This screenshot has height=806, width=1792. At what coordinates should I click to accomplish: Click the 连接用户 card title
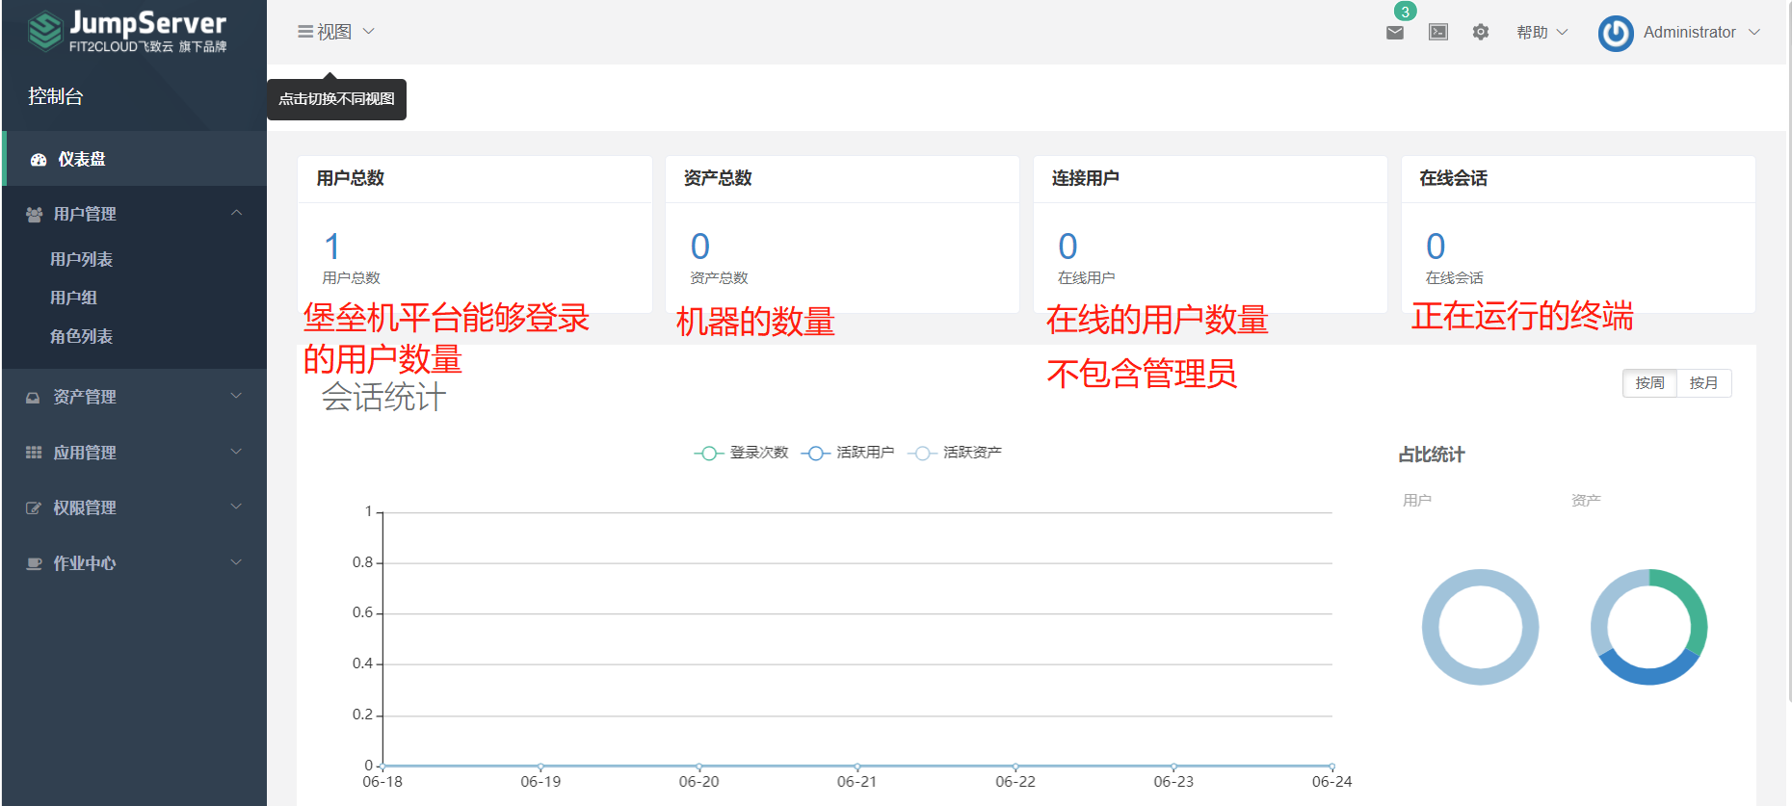click(1086, 178)
